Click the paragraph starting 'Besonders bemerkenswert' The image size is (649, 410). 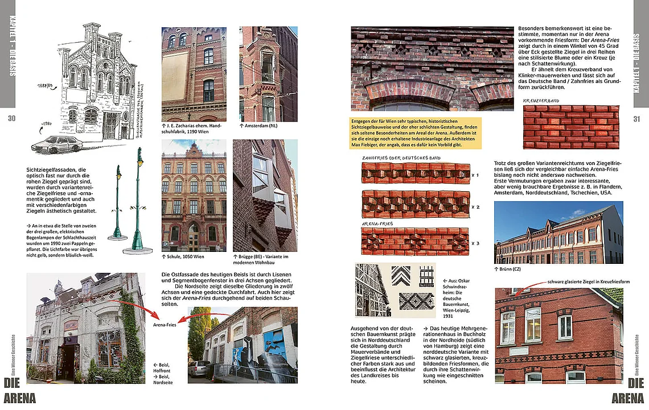coord(569,58)
